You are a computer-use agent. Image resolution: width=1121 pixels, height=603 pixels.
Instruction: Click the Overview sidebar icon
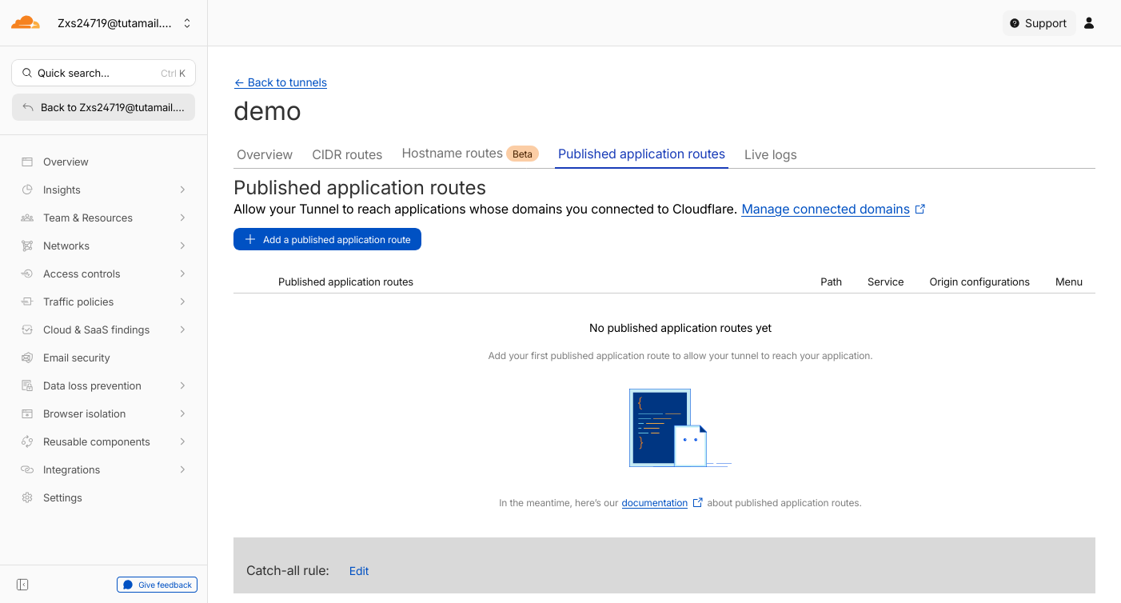(27, 162)
